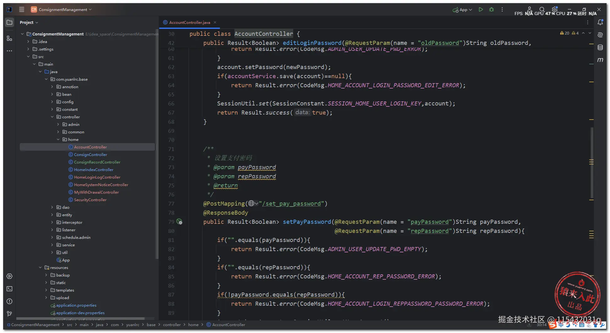
Task: Jump to the next highlighted problem arrow
Action: click(x=590, y=33)
